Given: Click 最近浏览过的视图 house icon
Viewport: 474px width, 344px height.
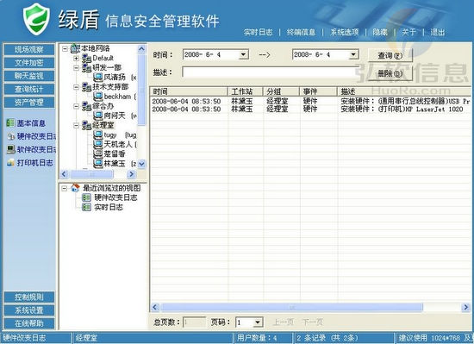Looking at the screenshot, I should pyautogui.click(x=75, y=188).
